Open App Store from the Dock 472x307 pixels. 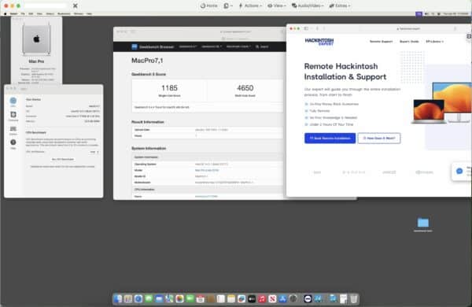point(282,298)
